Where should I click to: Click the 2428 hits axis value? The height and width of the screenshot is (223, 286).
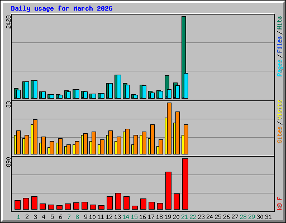click(8, 22)
